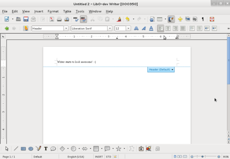Pick the Rectangle drawing tool

(x=23, y=149)
